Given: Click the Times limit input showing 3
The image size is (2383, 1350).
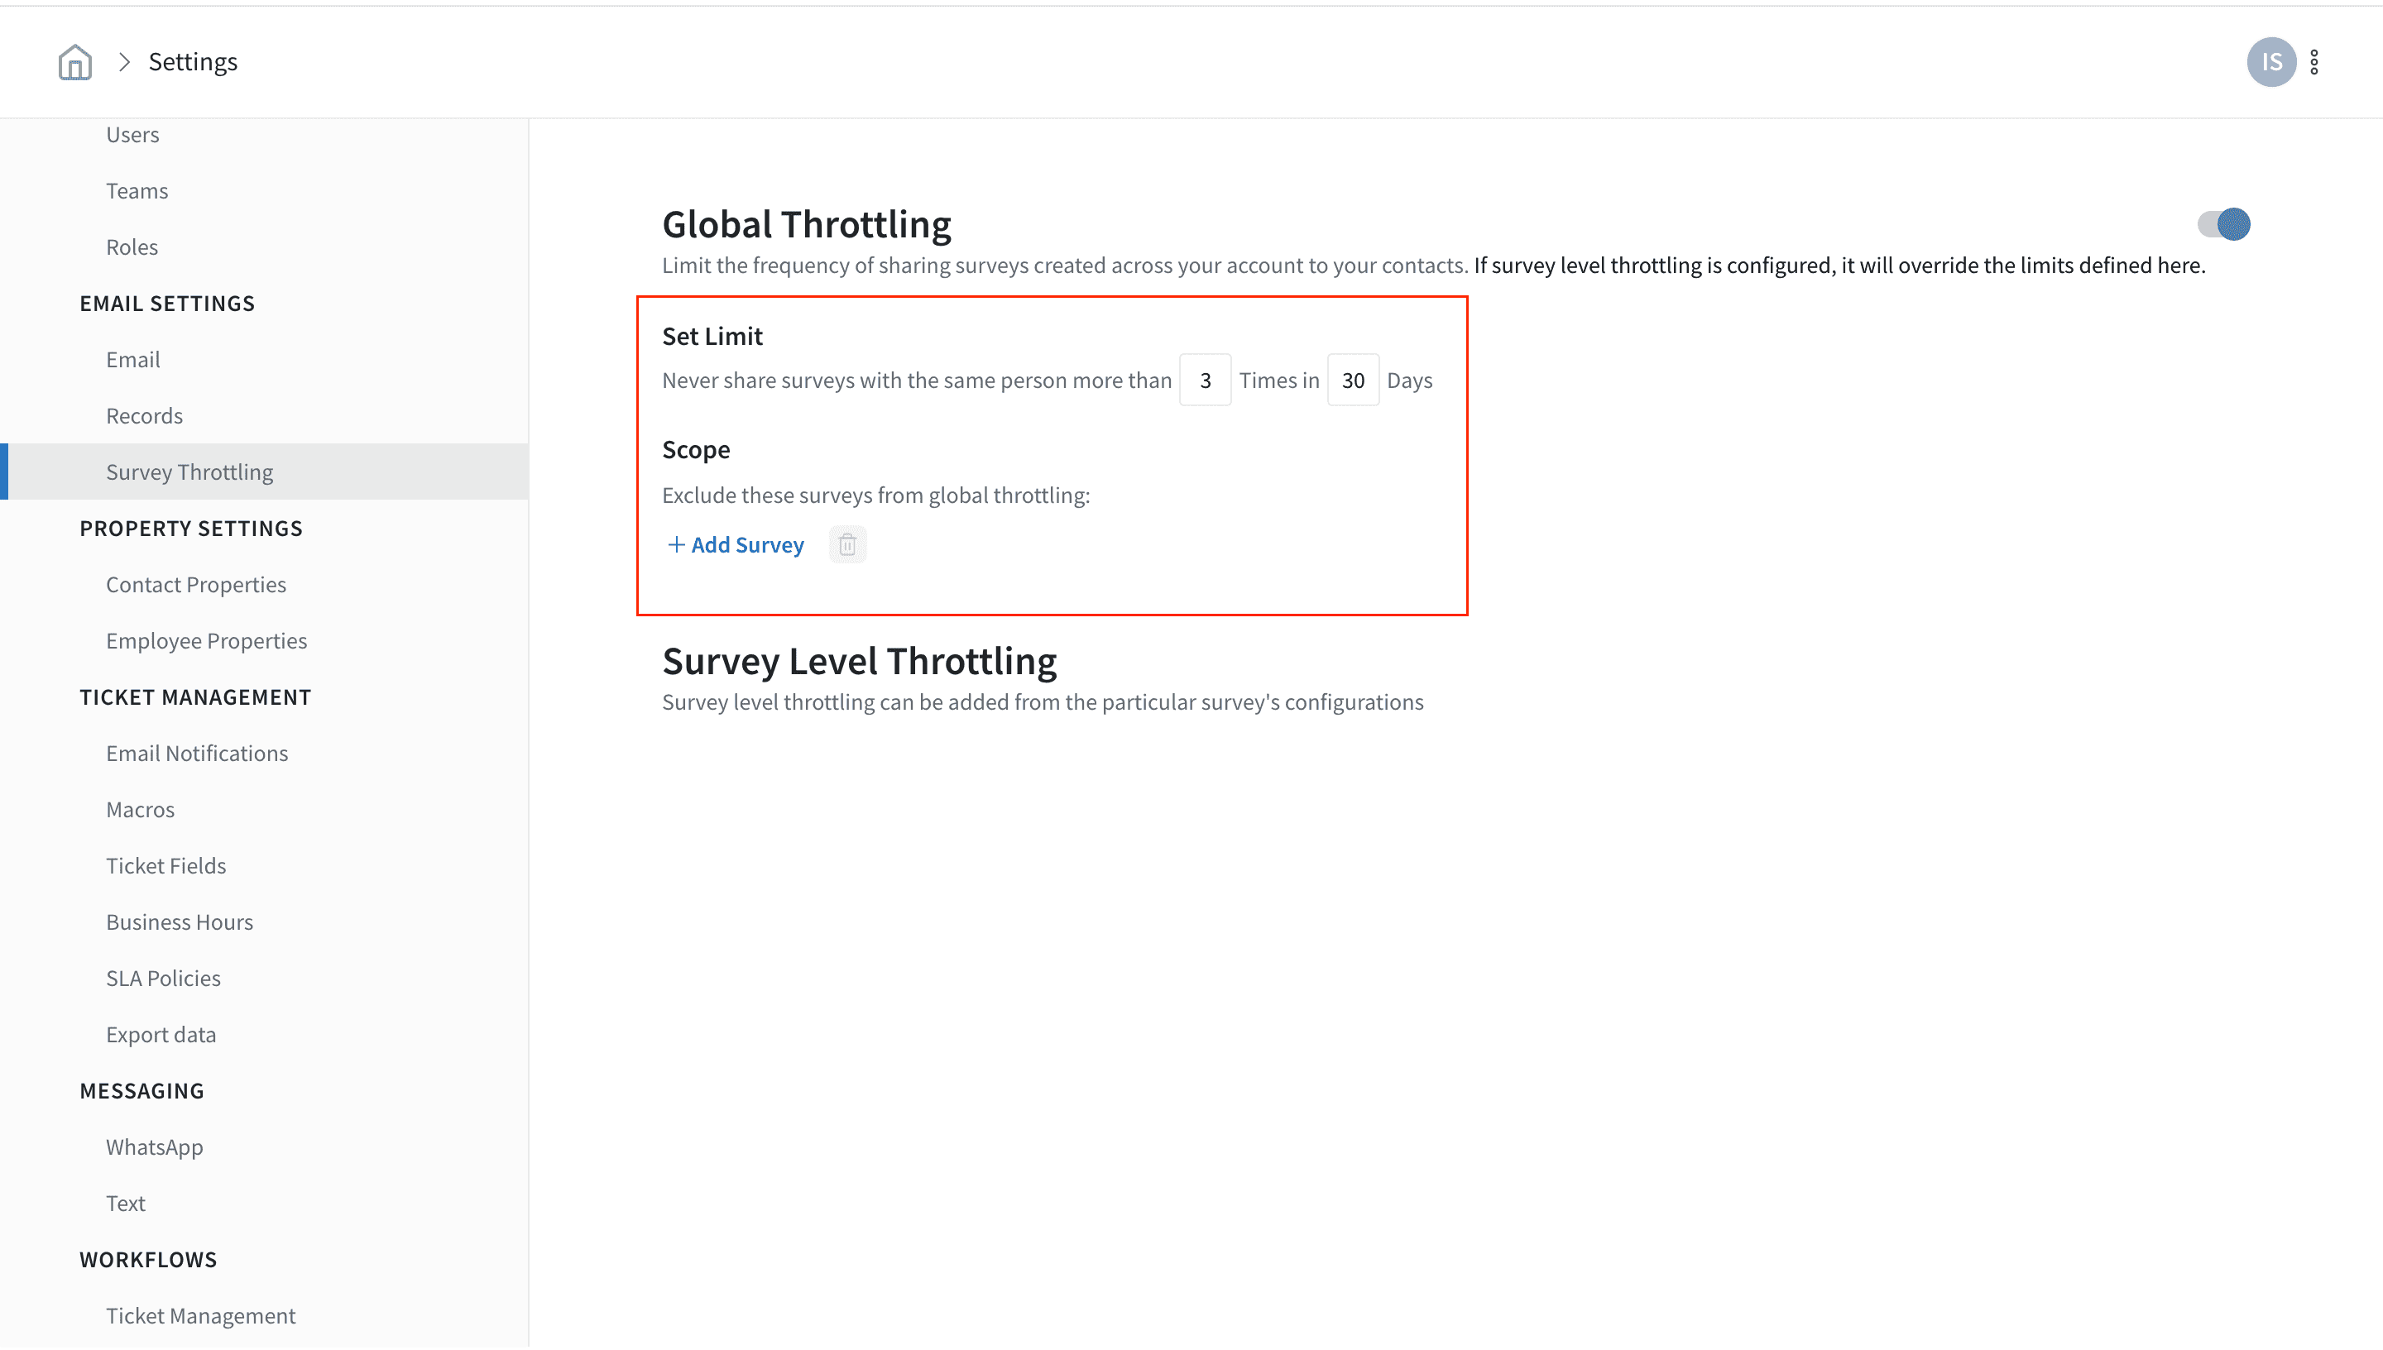Looking at the screenshot, I should coord(1205,381).
